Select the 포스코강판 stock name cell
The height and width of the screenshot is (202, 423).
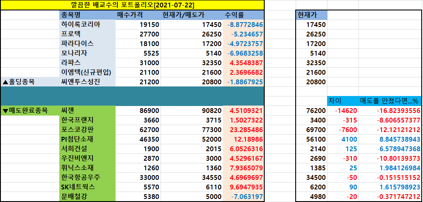[87, 129]
